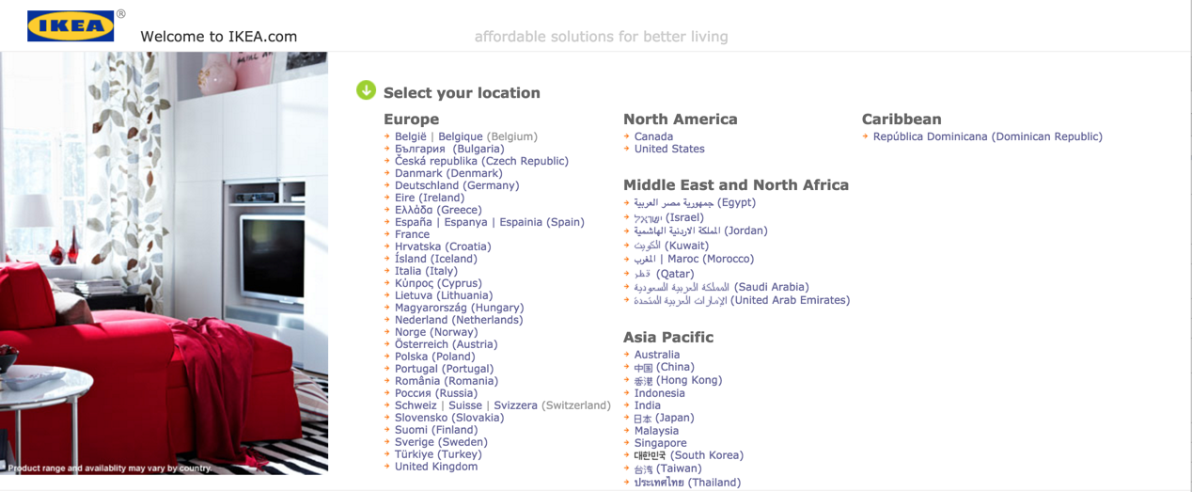Click the green down-arrow icon beside Select your location
The width and height of the screenshot is (1192, 492).
[366, 90]
